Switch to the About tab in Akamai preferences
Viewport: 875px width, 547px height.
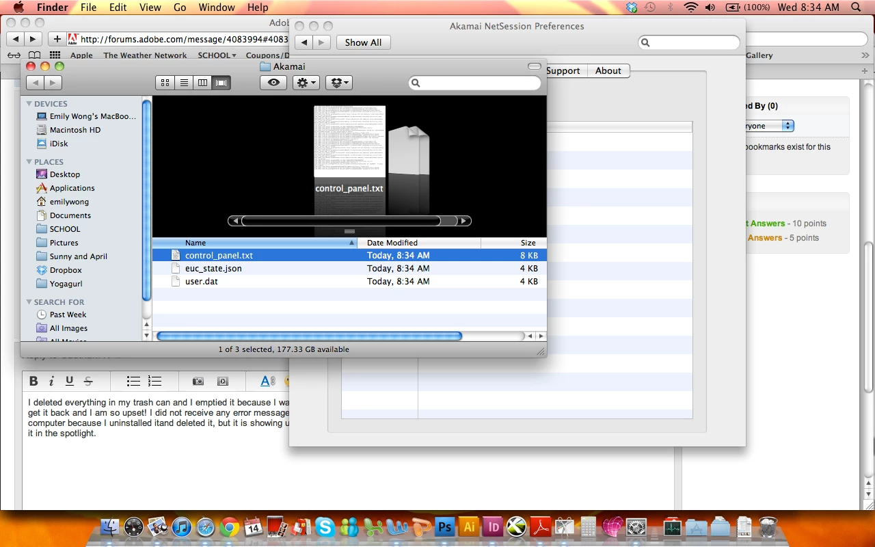pyautogui.click(x=608, y=70)
